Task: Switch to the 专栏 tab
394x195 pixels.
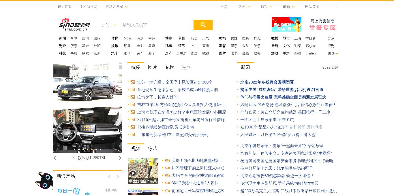Action: 169,67
